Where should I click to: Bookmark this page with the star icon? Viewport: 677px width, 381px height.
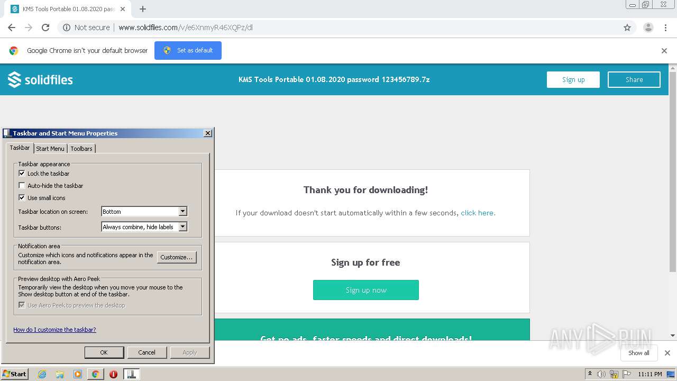point(627,28)
